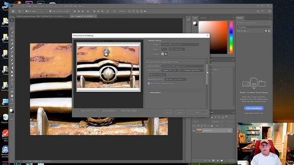The image size is (294, 165).
Task: Toggle Auto-Select checkbox in options bar
Action: tap(27, 11)
